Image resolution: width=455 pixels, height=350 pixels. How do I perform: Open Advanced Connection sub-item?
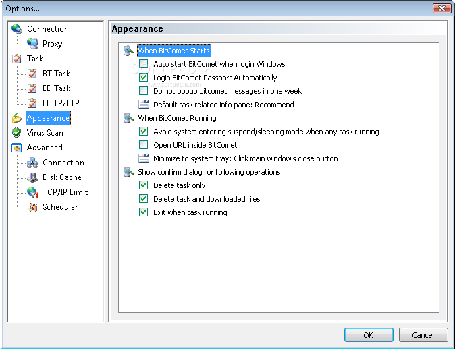(x=63, y=163)
